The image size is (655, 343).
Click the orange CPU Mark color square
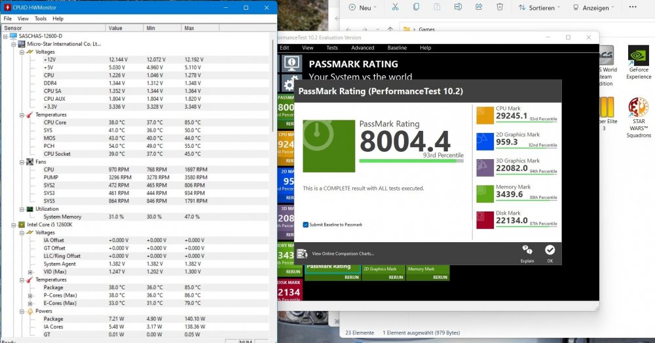pos(485,115)
